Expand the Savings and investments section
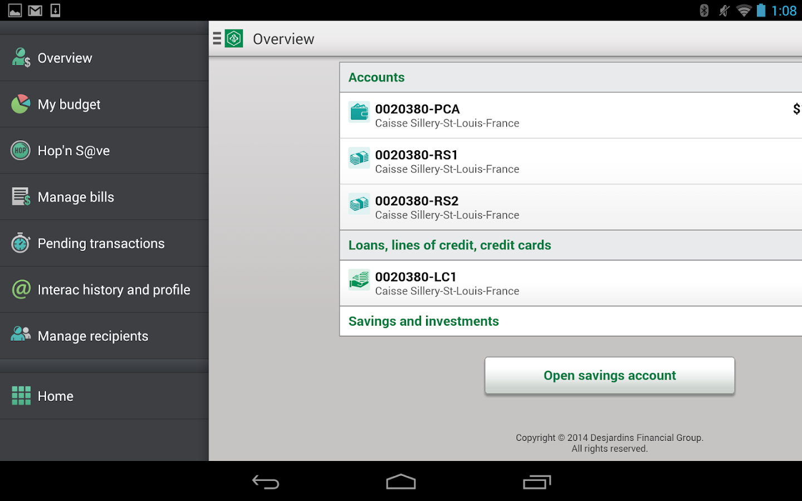 tap(423, 321)
